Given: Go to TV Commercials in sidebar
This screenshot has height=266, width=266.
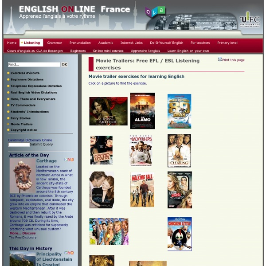Looking at the screenshot, I should click(x=23, y=105).
